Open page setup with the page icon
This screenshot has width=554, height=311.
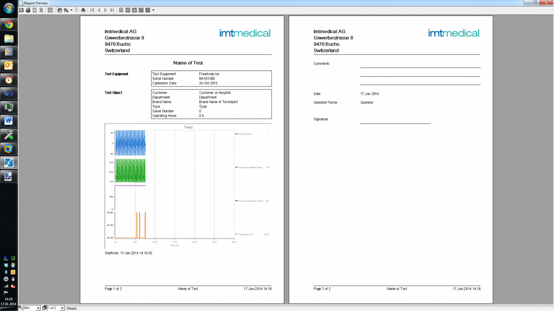point(35,10)
